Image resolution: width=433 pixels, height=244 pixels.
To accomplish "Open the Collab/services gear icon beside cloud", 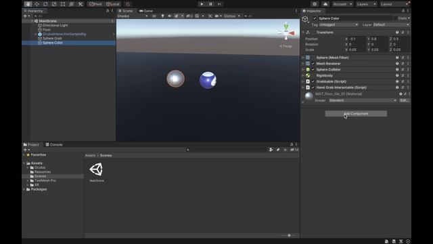I will pos(315,4).
